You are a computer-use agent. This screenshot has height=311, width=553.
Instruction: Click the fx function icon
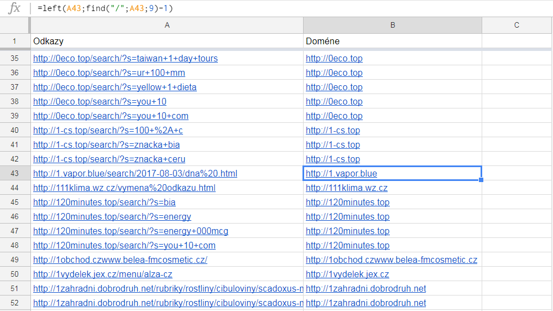pos(15,8)
